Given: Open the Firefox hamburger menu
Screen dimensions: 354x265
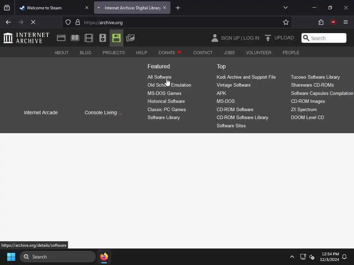Looking at the screenshot, I should pyautogui.click(x=346, y=22).
